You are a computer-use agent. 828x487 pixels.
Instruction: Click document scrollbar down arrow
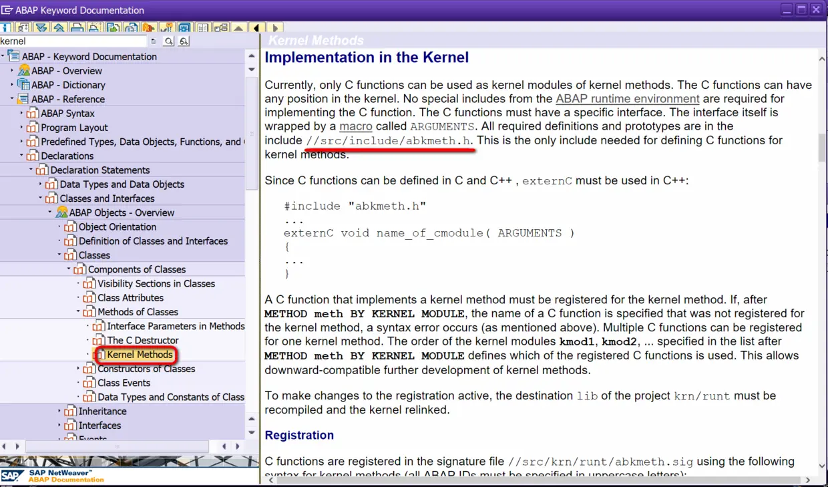tap(822, 465)
